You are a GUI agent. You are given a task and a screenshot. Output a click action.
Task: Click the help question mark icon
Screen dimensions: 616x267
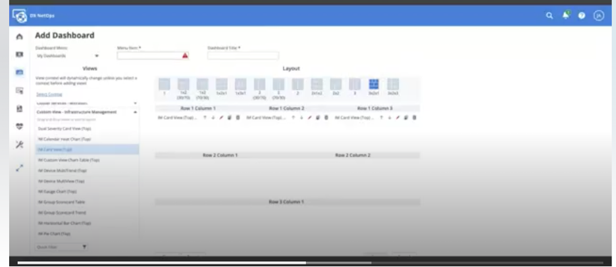coord(582,16)
